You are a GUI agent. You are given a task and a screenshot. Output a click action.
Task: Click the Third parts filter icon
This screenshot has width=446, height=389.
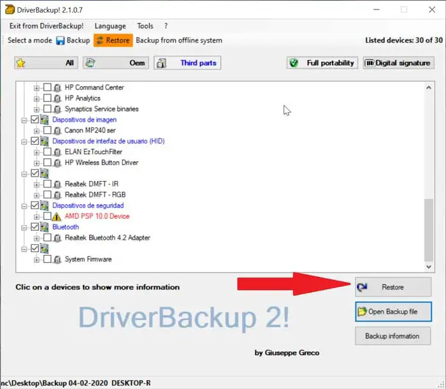[161, 63]
